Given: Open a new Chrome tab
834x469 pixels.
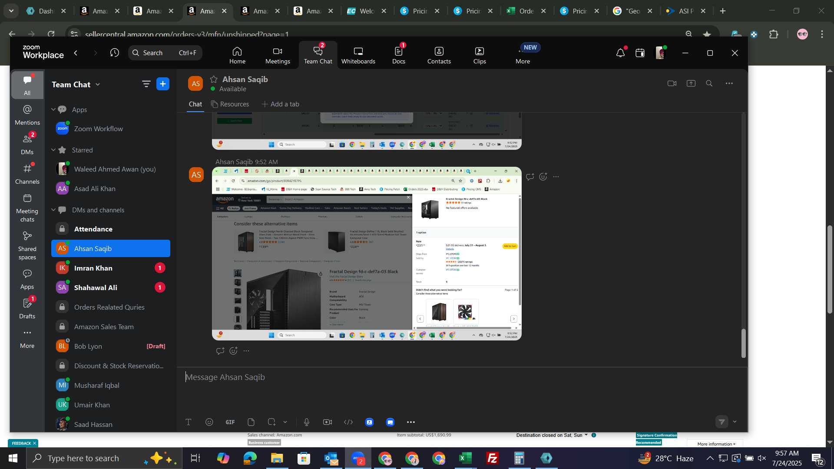Looking at the screenshot, I should coord(723,11).
